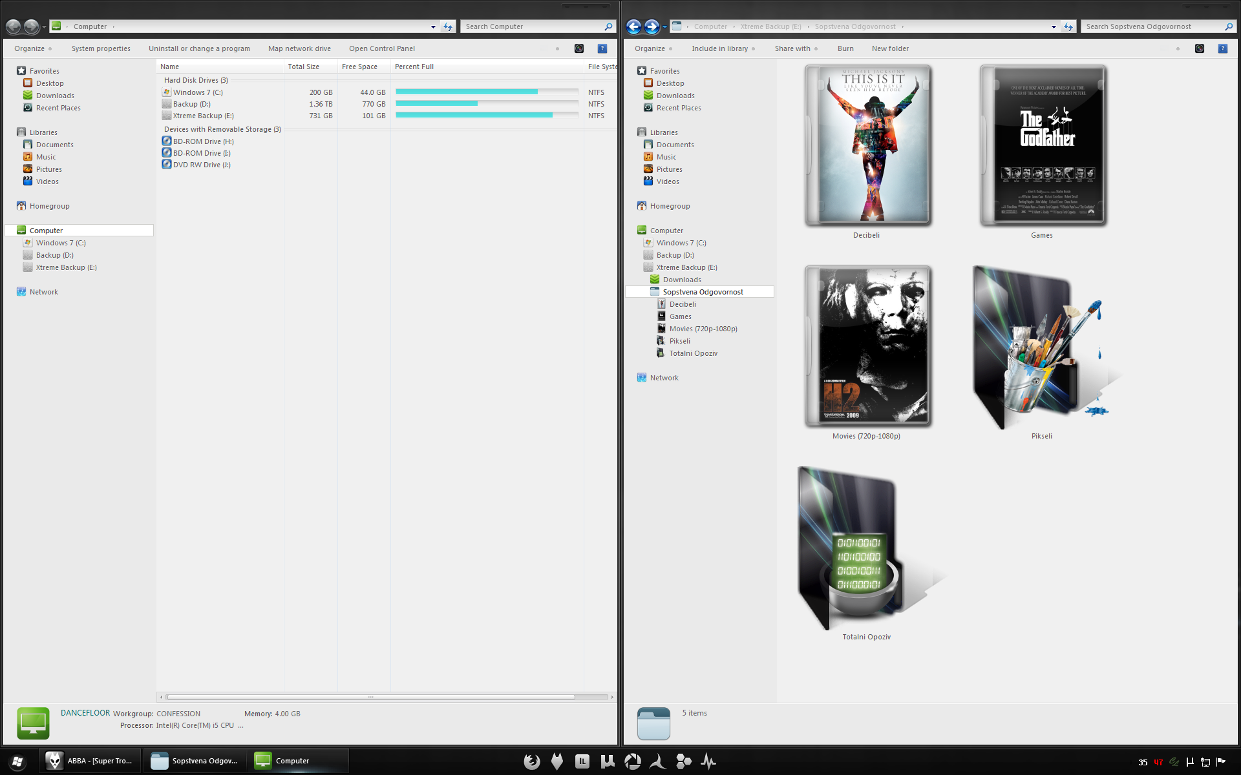Open the Firefox icon in the taskbar
The width and height of the screenshot is (1241, 775).
point(532,761)
